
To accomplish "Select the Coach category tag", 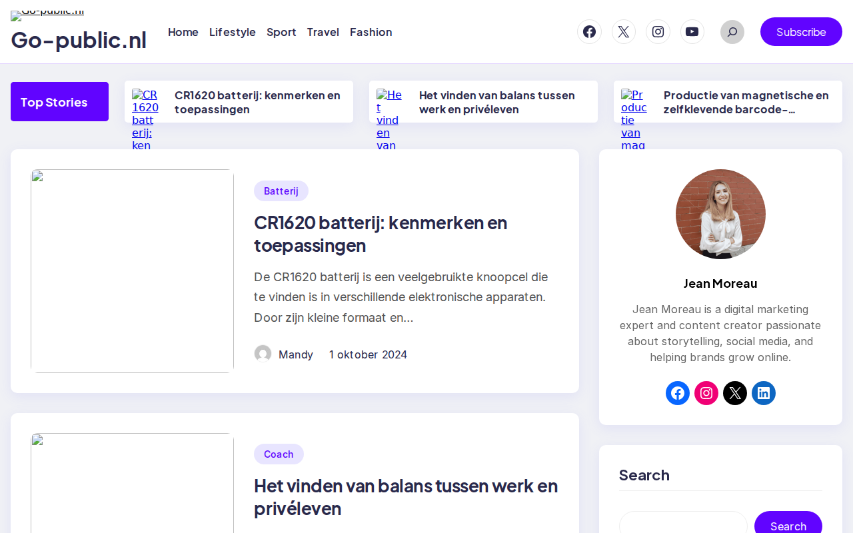I will pyautogui.click(x=279, y=454).
